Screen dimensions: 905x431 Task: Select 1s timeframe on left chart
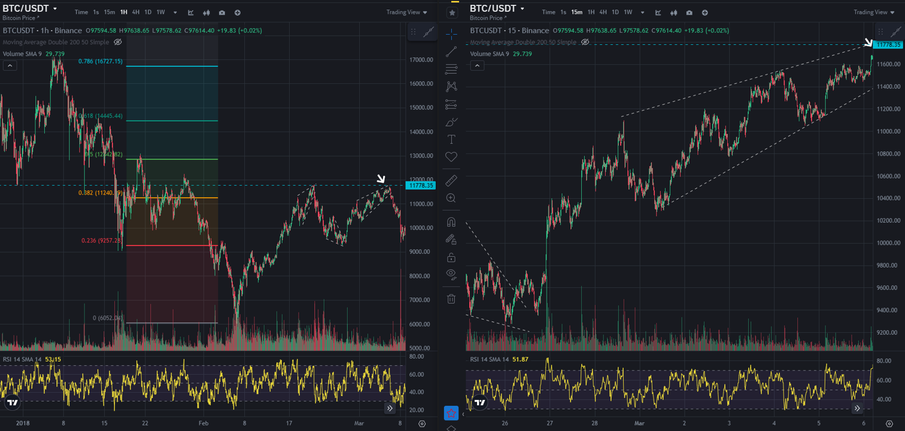pos(96,12)
